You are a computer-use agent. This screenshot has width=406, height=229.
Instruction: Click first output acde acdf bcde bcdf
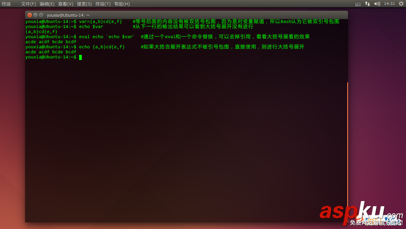[x=51, y=42]
